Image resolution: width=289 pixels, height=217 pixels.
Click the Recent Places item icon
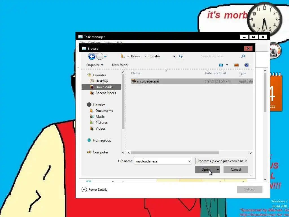(92, 93)
